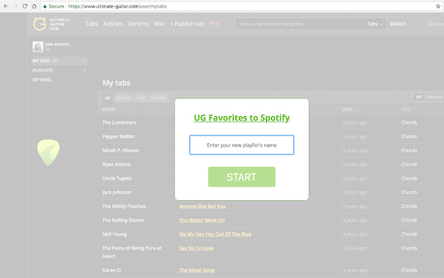Click the SEARCH button
Image resolution: width=444 pixels, height=278 pixels.
398,24
